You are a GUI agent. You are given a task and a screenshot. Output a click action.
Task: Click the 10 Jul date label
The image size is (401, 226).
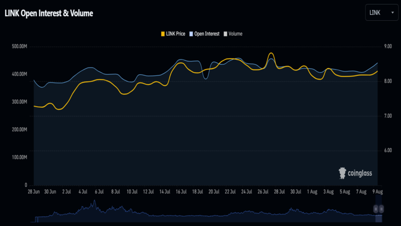tap(132, 191)
